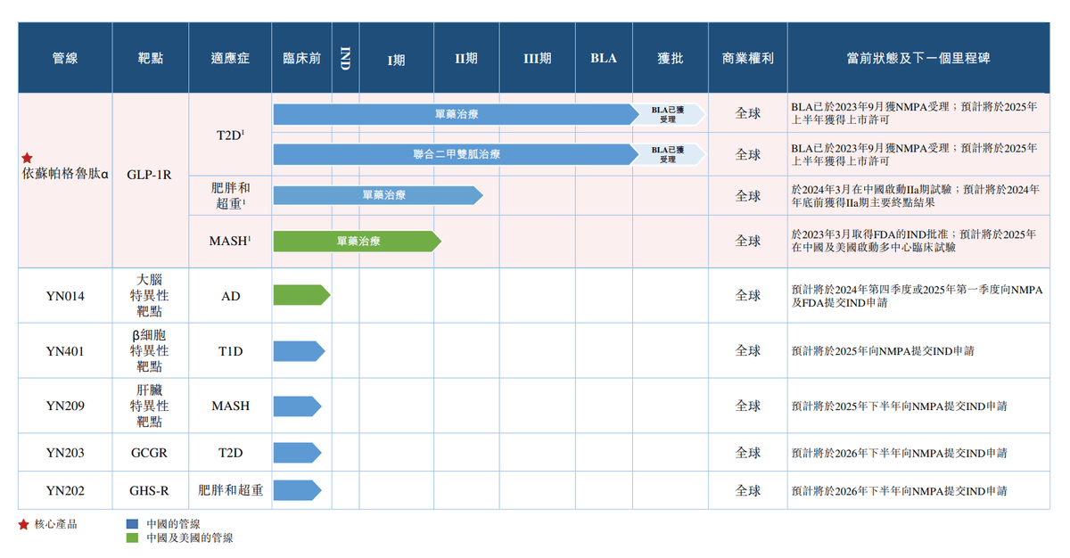Image resolution: width=1070 pixels, height=558 pixels.
Task: Click the green MASH 單藥治療 progress bar
Action: (x=357, y=241)
